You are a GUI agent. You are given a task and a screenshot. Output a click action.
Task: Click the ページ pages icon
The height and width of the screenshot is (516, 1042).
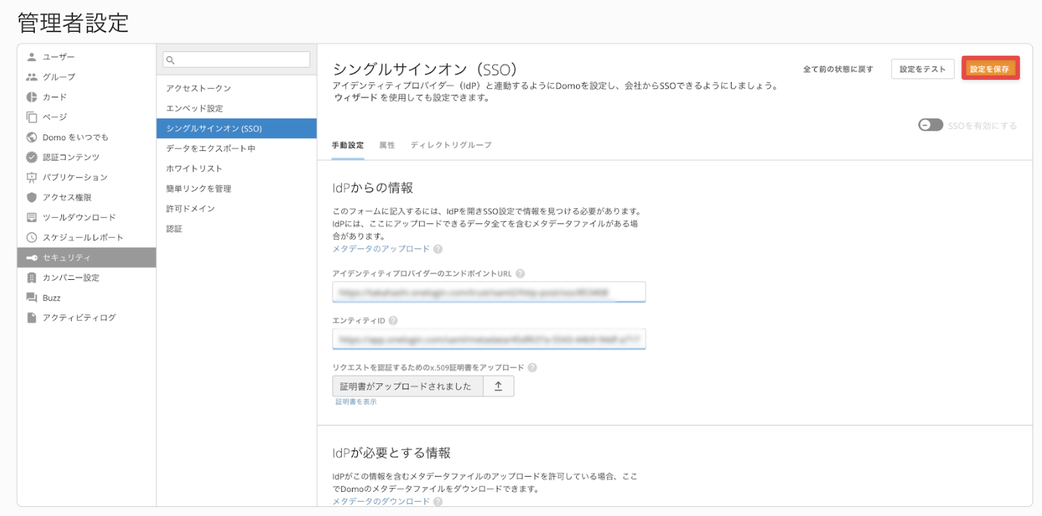[x=32, y=117]
